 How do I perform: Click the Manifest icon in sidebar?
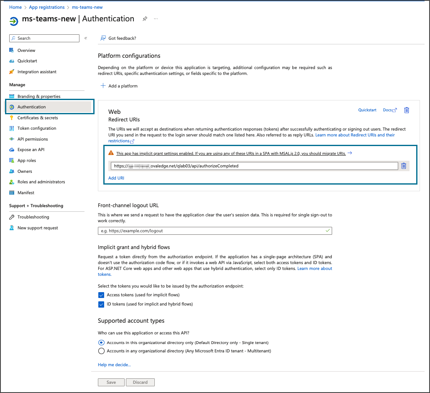coord(12,193)
